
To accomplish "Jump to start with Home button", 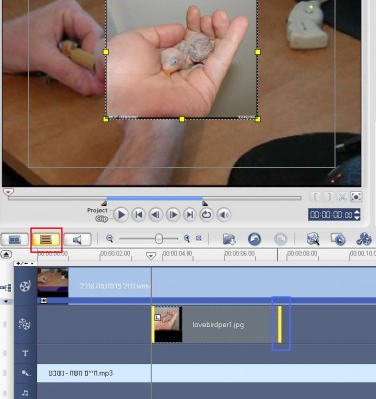I will [138, 215].
